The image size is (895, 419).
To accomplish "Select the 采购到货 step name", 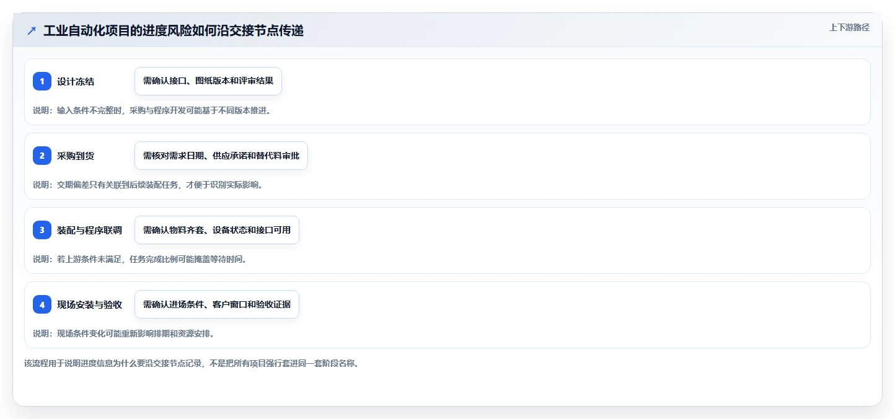I will 76,156.
